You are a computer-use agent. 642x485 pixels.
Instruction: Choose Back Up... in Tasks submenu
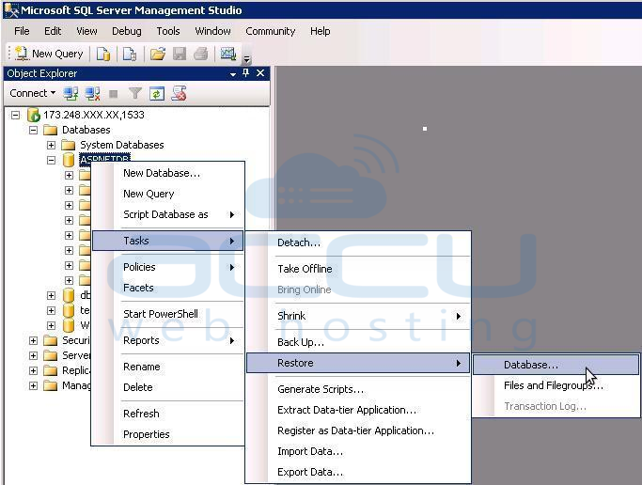(358, 342)
